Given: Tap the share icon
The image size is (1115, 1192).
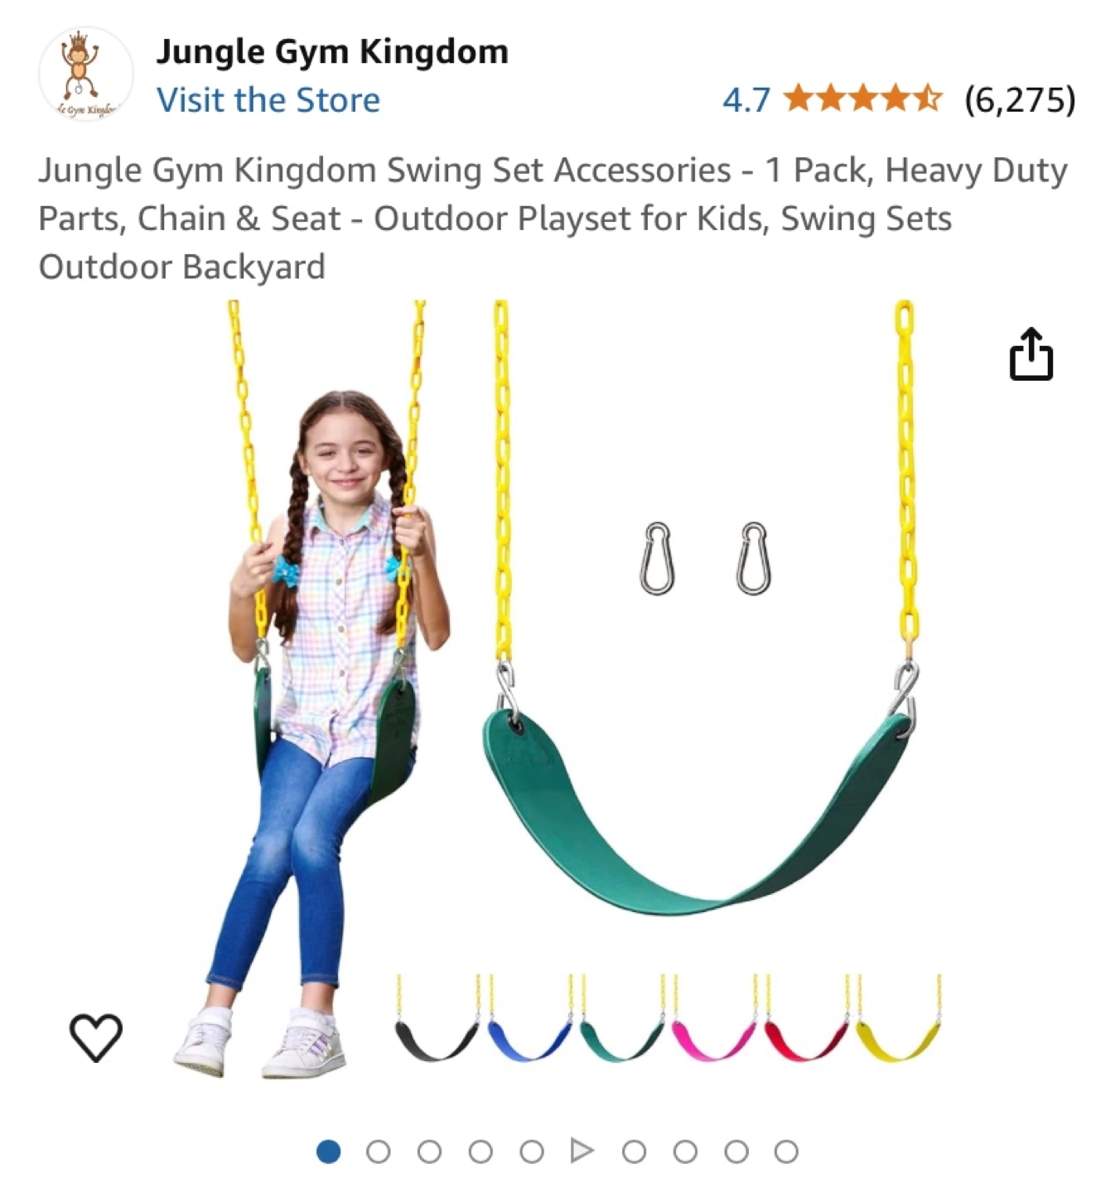Looking at the screenshot, I should (x=1031, y=354).
